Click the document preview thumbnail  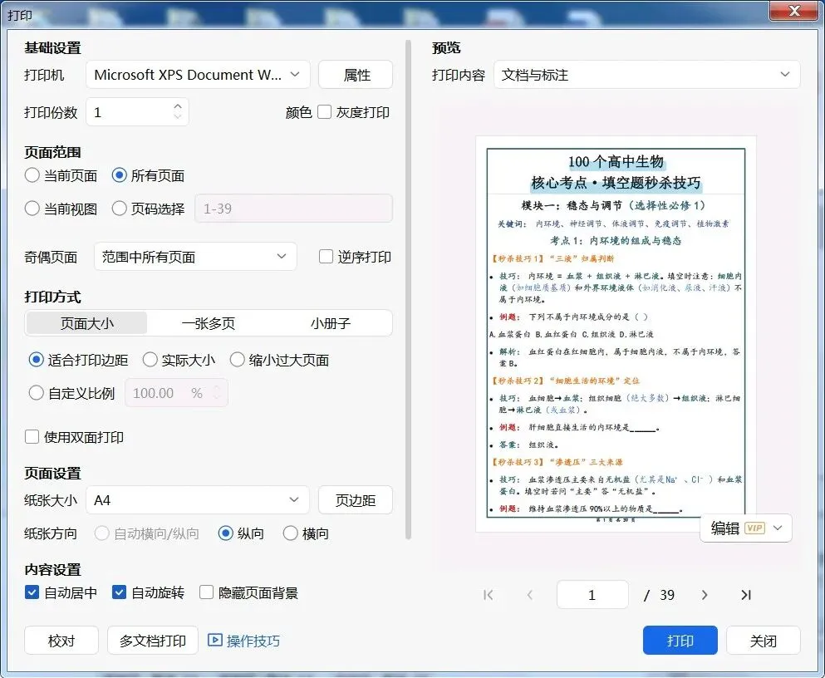click(x=616, y=335)
